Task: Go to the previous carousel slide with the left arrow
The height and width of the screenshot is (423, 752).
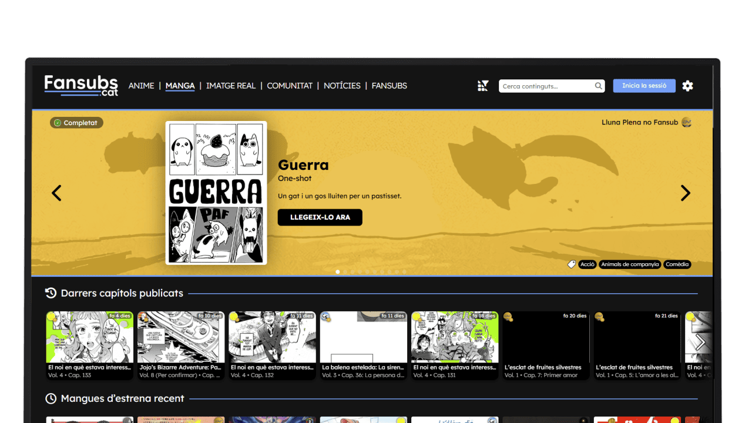Action: (x=56, y=193)
